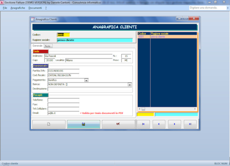
Task: Open the File menu
Action: pyautogui.click(x=5, y=8)
